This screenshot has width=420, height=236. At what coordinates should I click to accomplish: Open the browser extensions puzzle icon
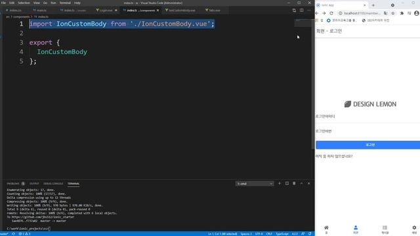(402, 13)
